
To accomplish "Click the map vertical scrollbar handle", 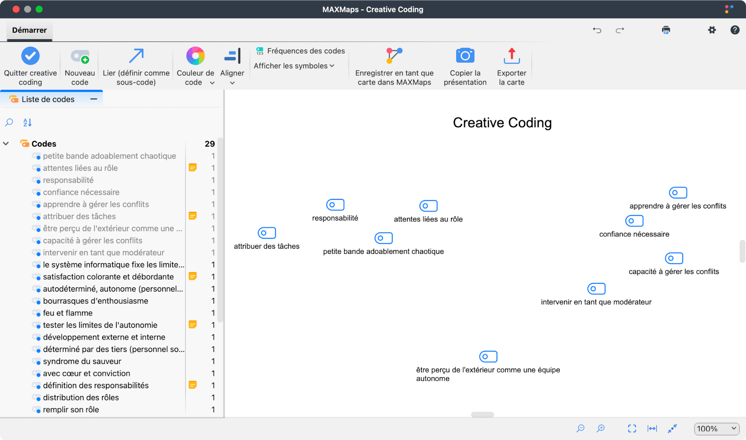I will [742, 251].
